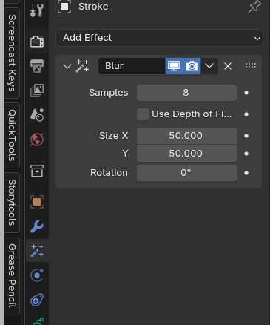Collapse the Blur effect panel
The height and width of the screenshot is (325, 270).
(67, 66)
